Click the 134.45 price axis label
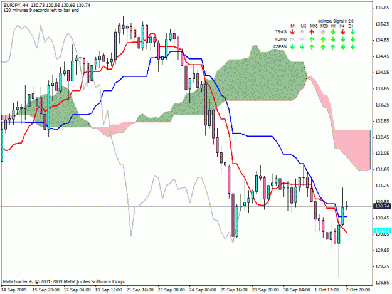Screen dimensions: 392x294 pos(382,56)
